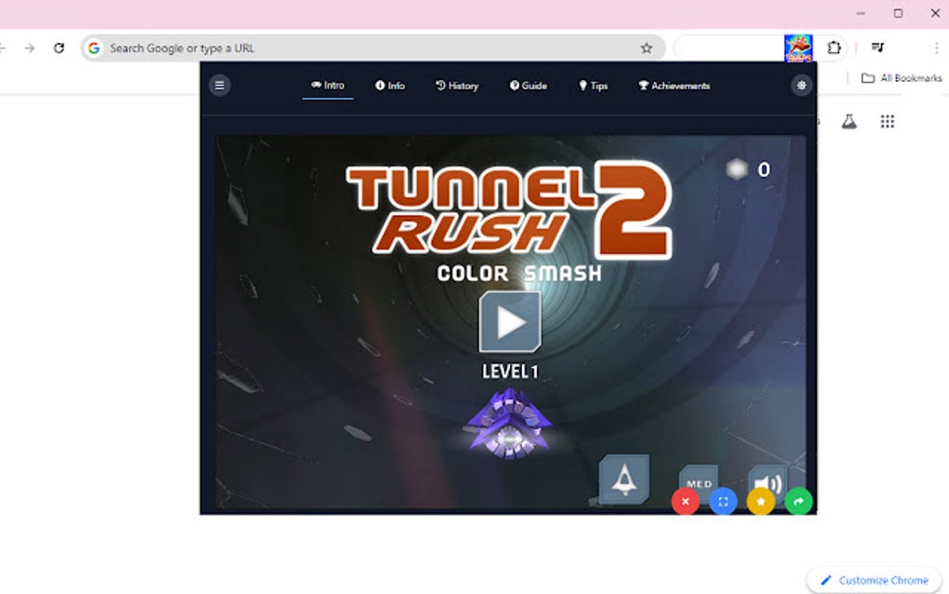Open the Tips tab

click(x=594, y=86)
